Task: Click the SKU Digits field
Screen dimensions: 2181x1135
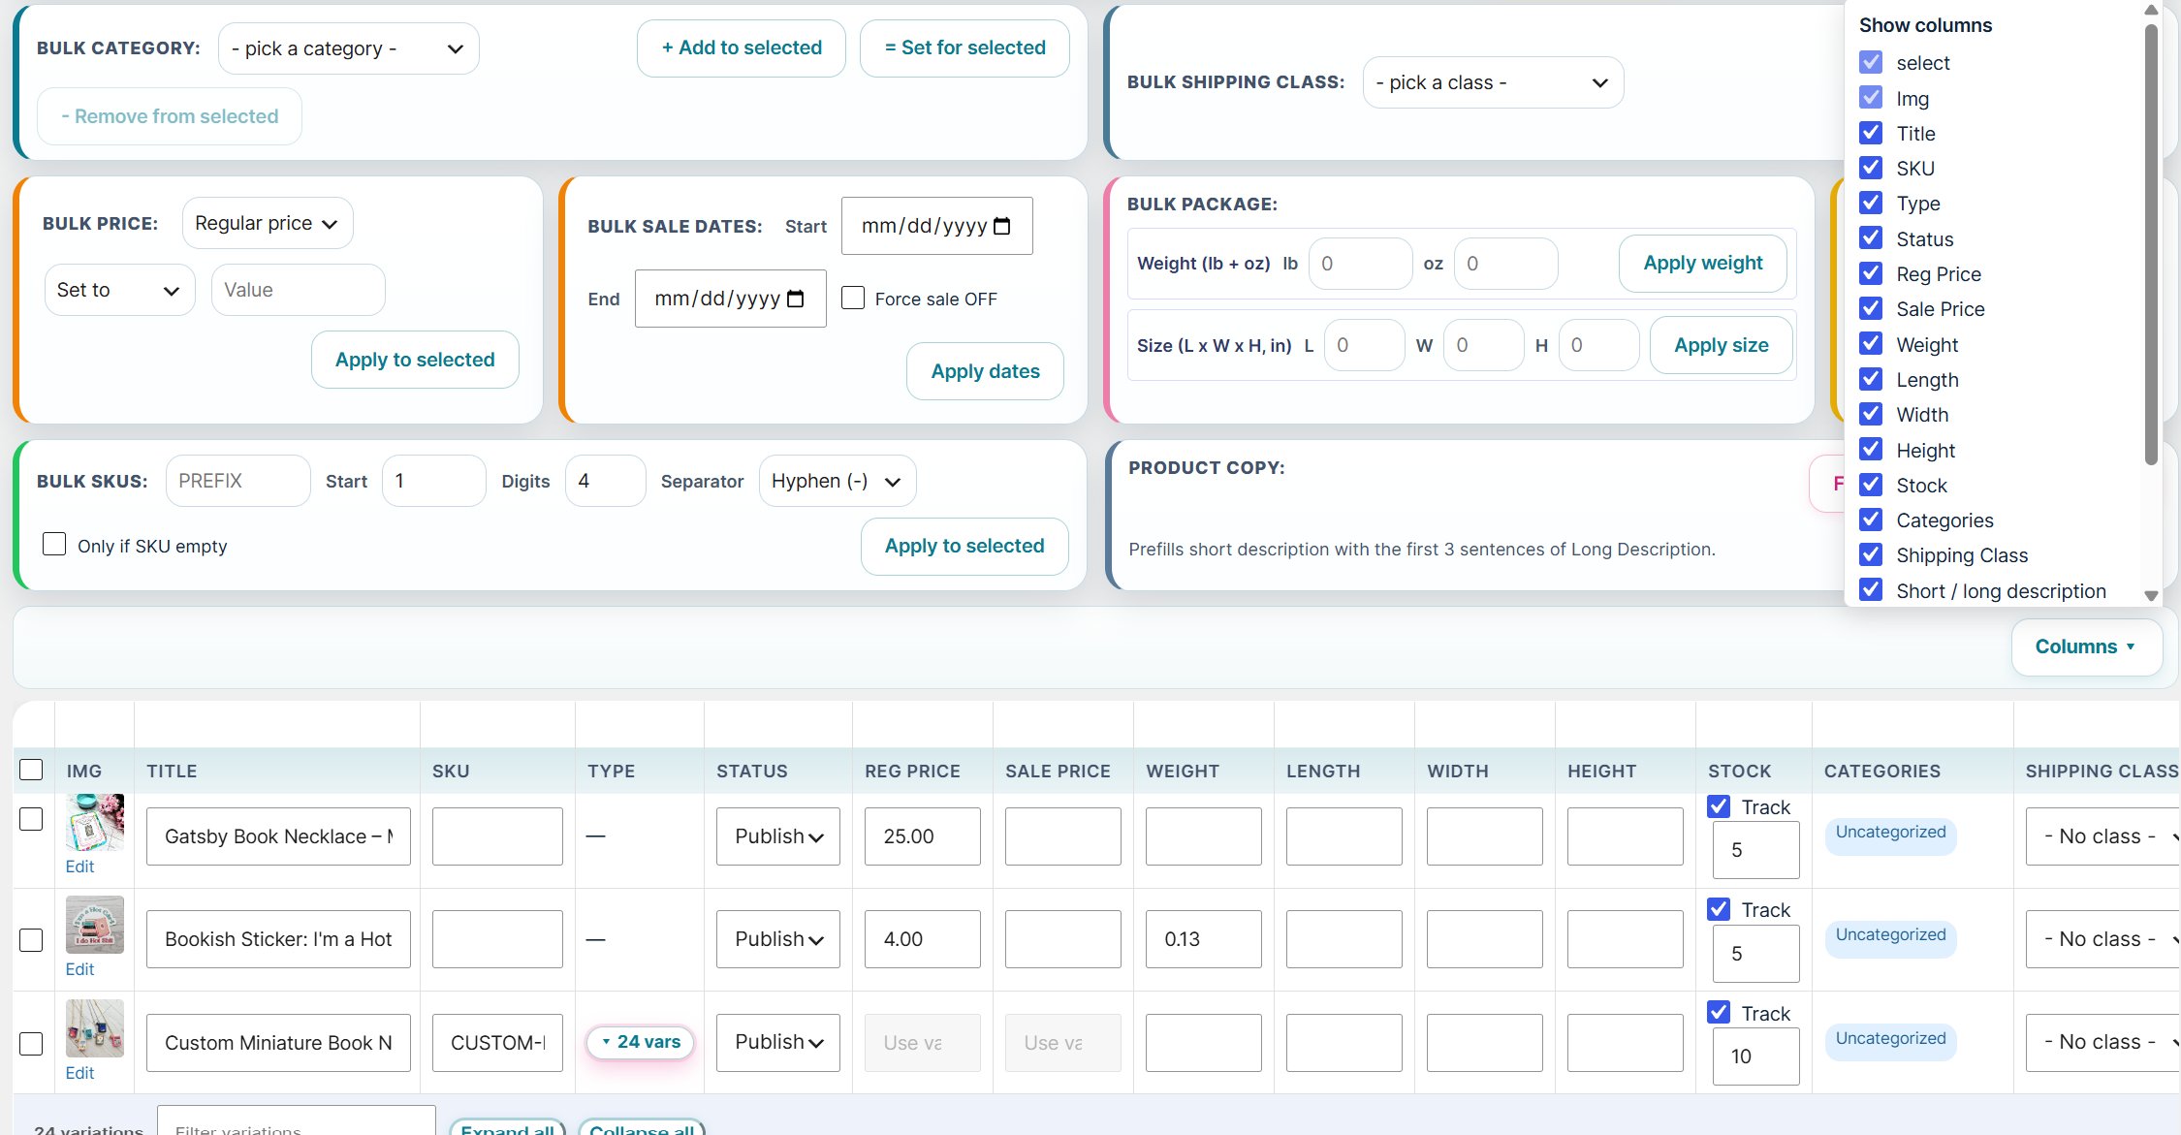Action: pyautogui.click(x=606, y=481)
